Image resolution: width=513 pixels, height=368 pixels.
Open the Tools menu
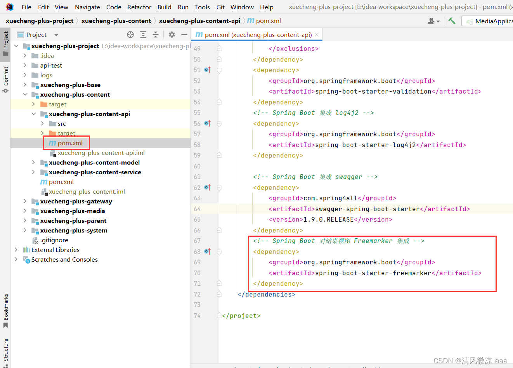(202, 7)
